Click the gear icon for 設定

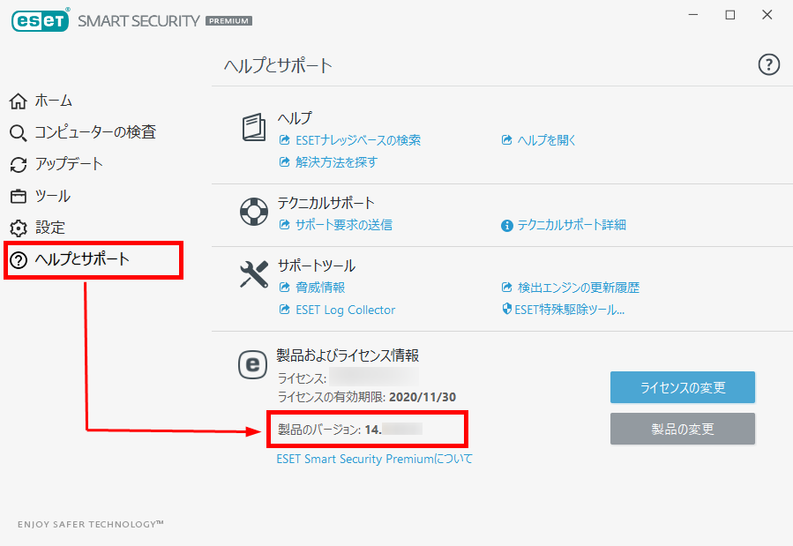pyautogui.click(x=19, y=228)
